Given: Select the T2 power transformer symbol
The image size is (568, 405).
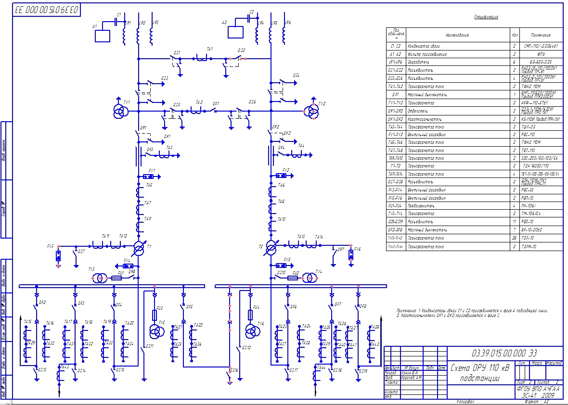Looking at the screenshot, I should [271, 248].
